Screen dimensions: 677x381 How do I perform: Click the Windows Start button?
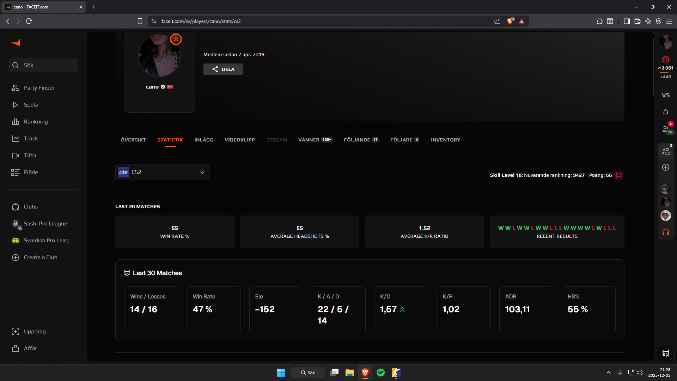(x=281, y=373)
